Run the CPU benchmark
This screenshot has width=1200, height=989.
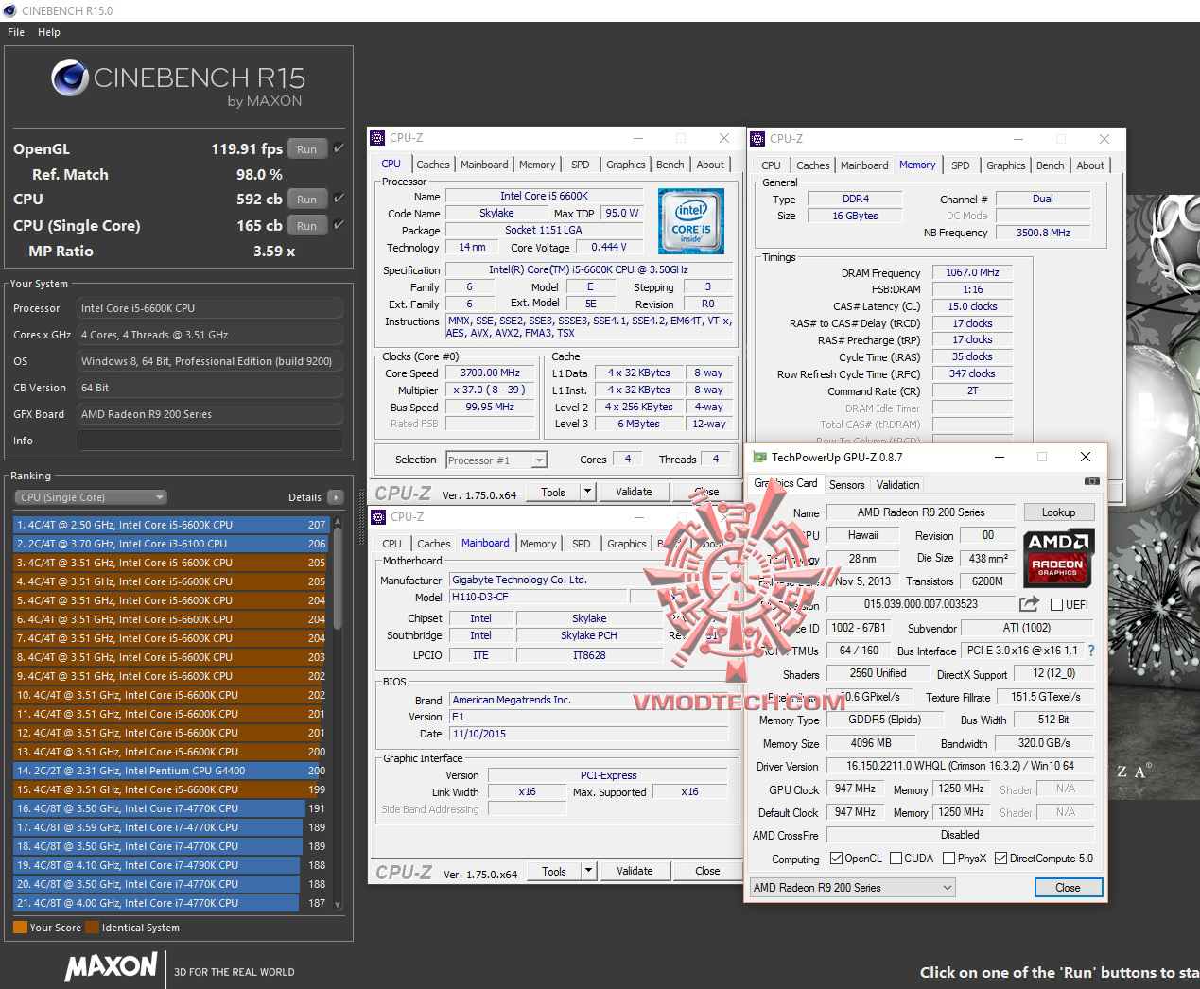(x=307, y=199)
